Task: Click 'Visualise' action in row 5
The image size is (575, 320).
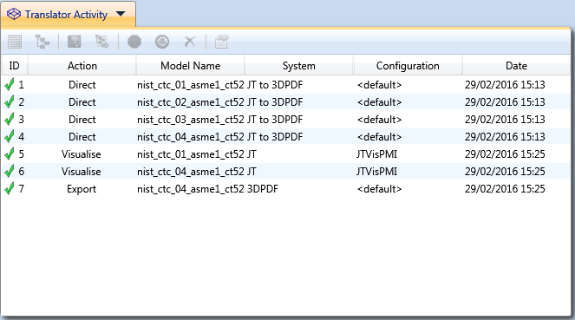Action: [81, 154]
